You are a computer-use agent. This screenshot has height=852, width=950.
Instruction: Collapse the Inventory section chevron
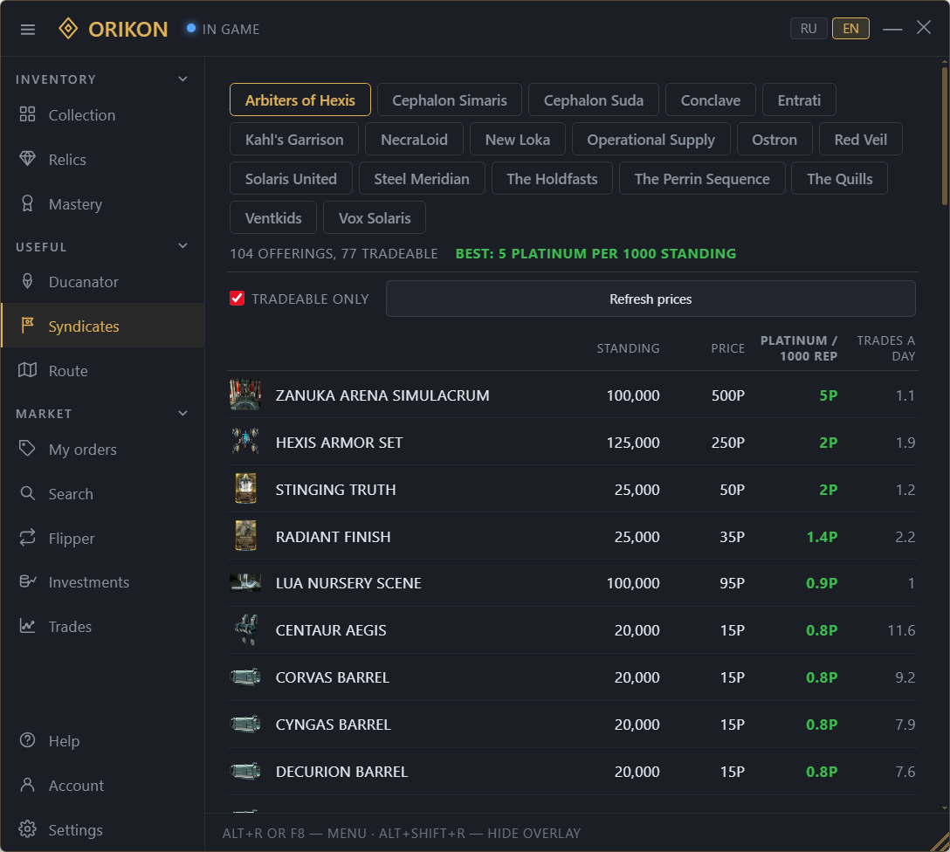(x=182, y=79)
